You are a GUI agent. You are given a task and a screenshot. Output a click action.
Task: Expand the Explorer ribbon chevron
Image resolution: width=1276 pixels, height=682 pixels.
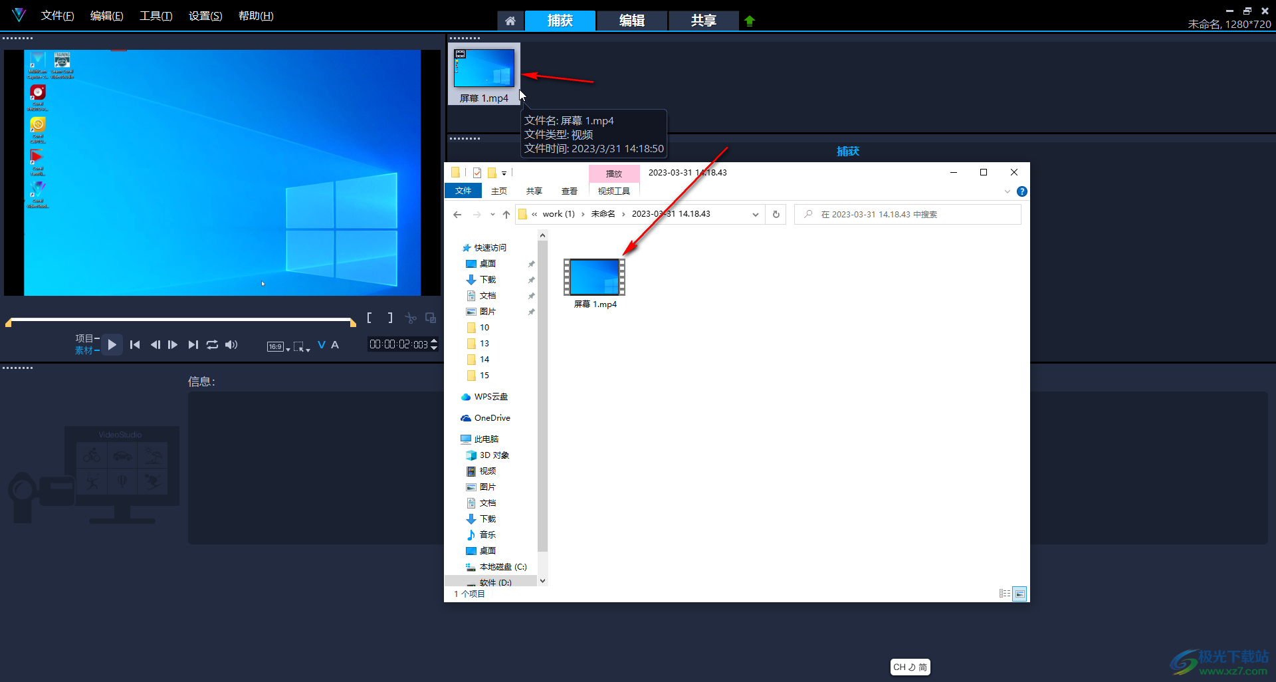tap(1008, 191)
